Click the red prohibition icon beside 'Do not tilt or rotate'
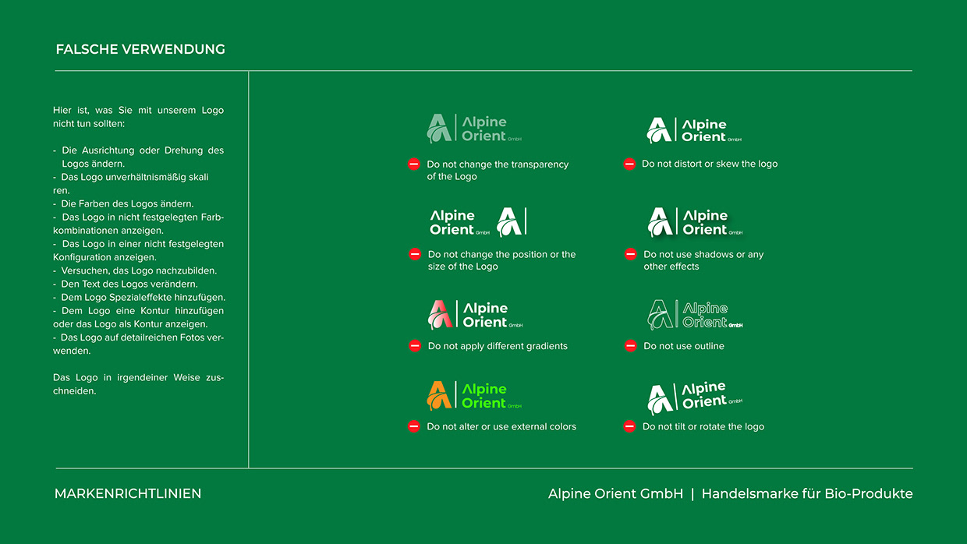Screen dimensions: 967x544 coord(629,426)
